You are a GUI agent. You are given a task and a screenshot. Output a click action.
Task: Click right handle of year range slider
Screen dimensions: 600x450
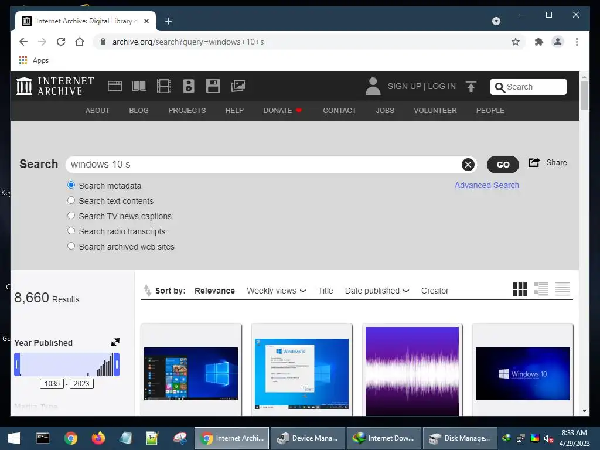pos(117,364)
